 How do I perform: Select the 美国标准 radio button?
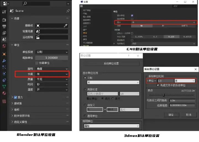(x=85, y=89)
